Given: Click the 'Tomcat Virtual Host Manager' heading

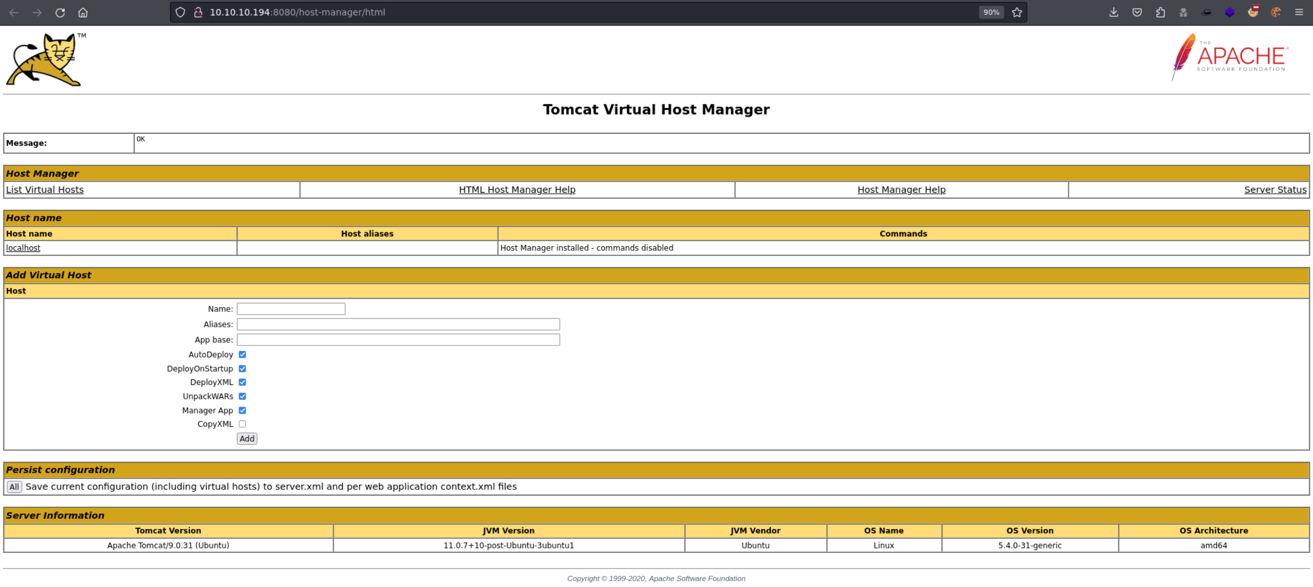Looking at the screenshot, I should [656, 109].
